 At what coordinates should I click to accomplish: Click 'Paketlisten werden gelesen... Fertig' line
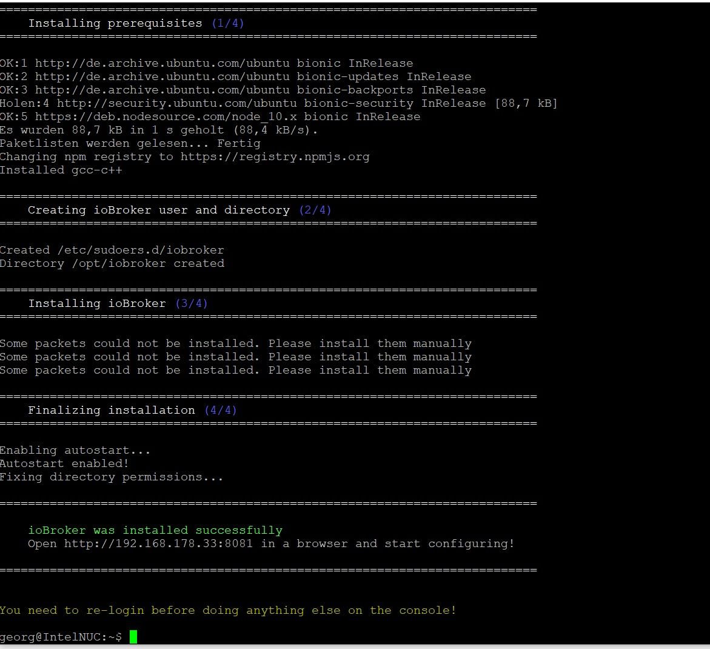coord(130,144)
